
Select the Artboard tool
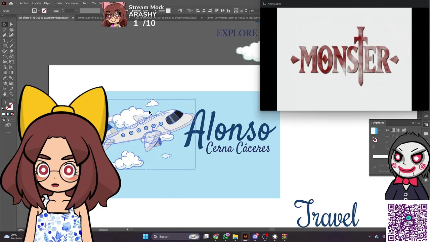[5, 89]
